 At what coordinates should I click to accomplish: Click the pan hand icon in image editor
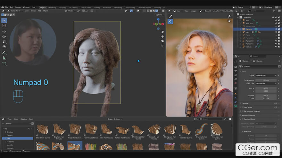[x=229, y=21]
